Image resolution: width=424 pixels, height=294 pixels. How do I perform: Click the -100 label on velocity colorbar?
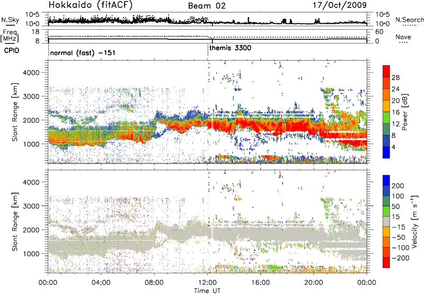[401, 247]
